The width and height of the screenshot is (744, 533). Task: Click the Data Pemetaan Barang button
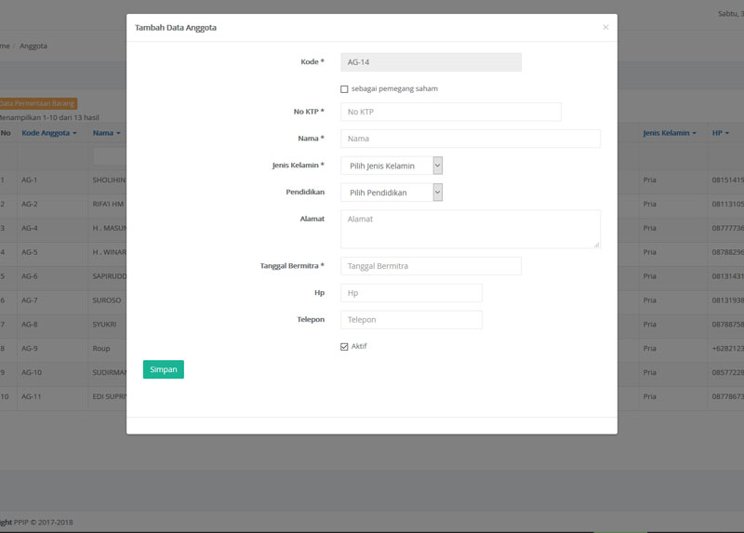tap(38, 103)
